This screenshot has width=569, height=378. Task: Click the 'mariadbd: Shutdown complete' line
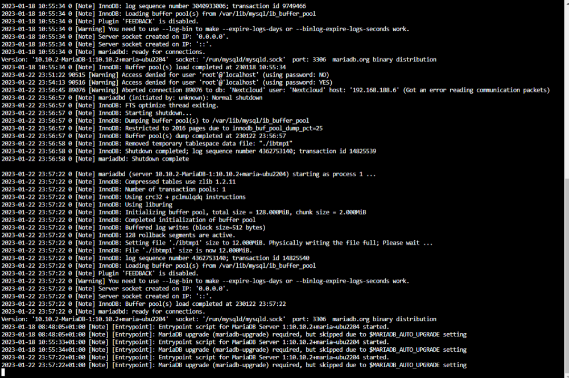pyautogui.click(x=95, y=159)
